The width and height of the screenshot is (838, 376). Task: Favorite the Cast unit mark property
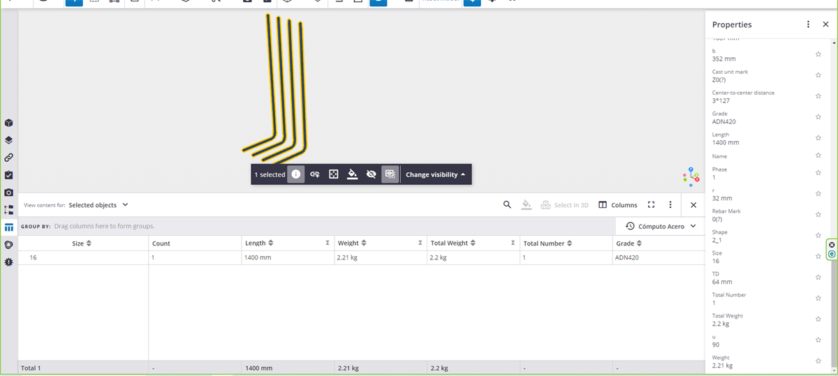[x=818, y=75]
